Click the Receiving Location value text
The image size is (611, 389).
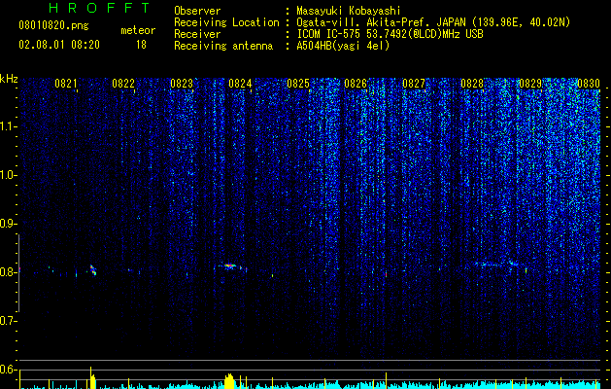pos(433,22)
